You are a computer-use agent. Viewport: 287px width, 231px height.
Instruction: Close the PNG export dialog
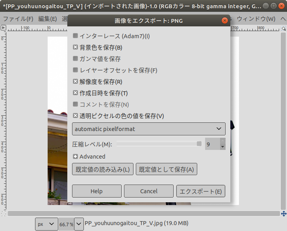225,20
